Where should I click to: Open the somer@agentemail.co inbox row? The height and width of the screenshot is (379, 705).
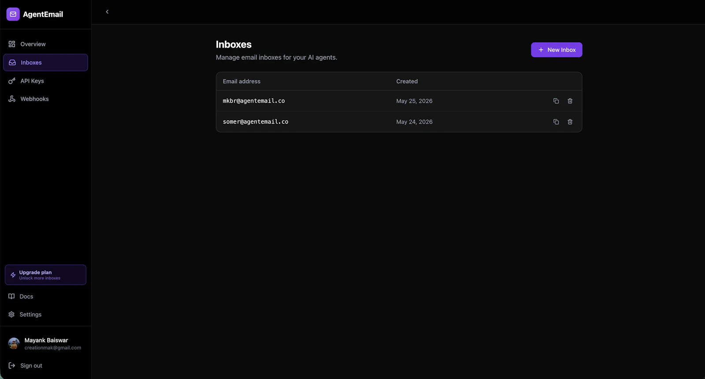coord(399,122)
